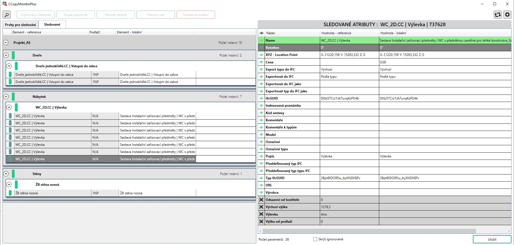
Task: Collapse the Projekt_AS group
Action: click(x=6, y=42)
